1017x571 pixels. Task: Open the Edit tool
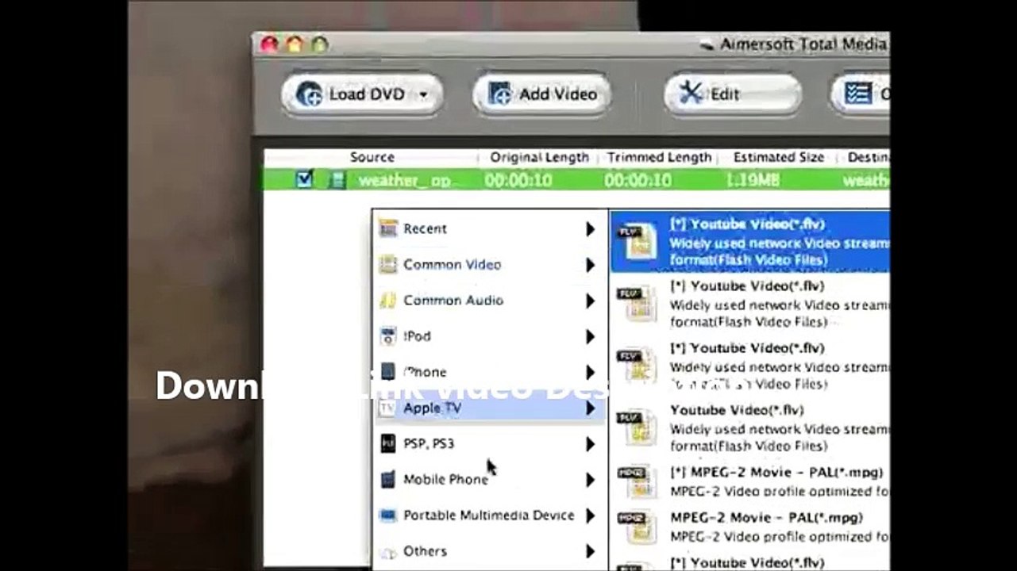(x=732, y=94)
